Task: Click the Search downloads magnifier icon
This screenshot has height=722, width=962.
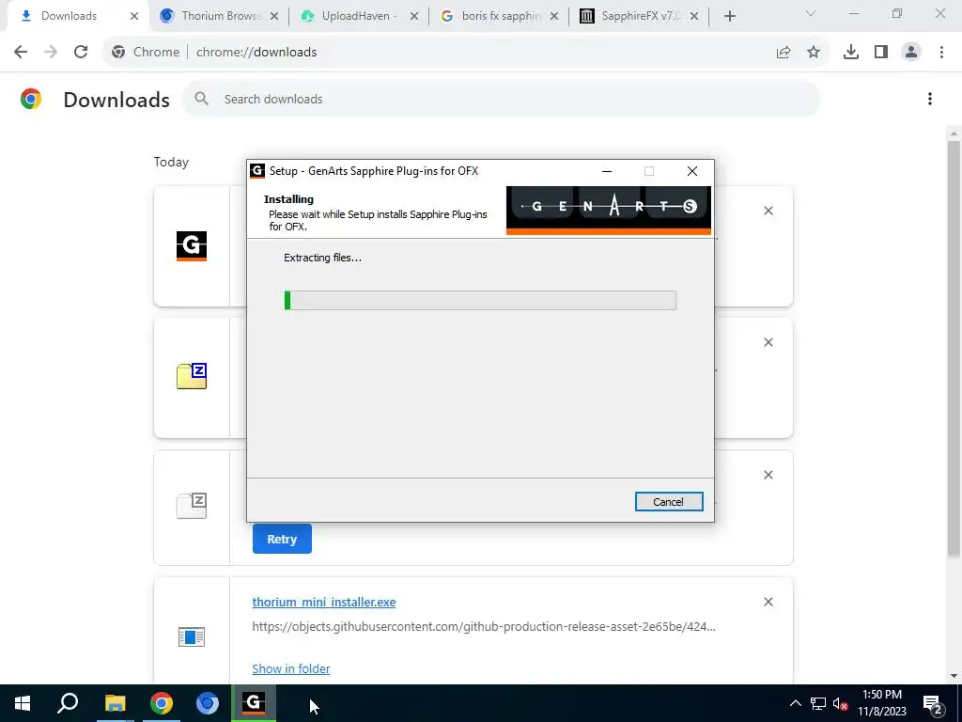Action: point(202,99)
